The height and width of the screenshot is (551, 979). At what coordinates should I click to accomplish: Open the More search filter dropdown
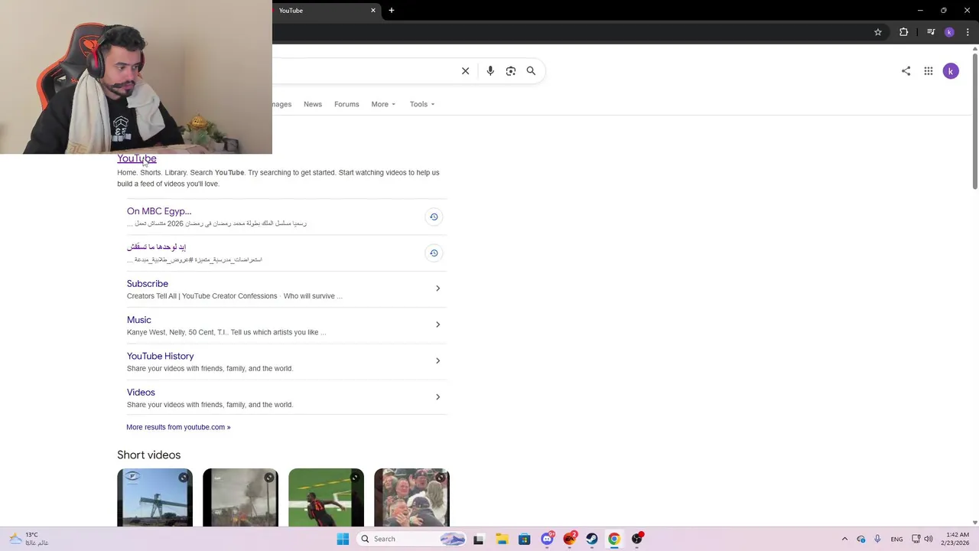click(x=383, y=104)
